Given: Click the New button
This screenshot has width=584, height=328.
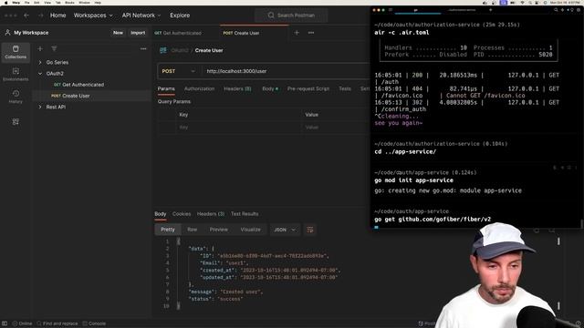Looking at the screenshot, I should pos(118,33).
